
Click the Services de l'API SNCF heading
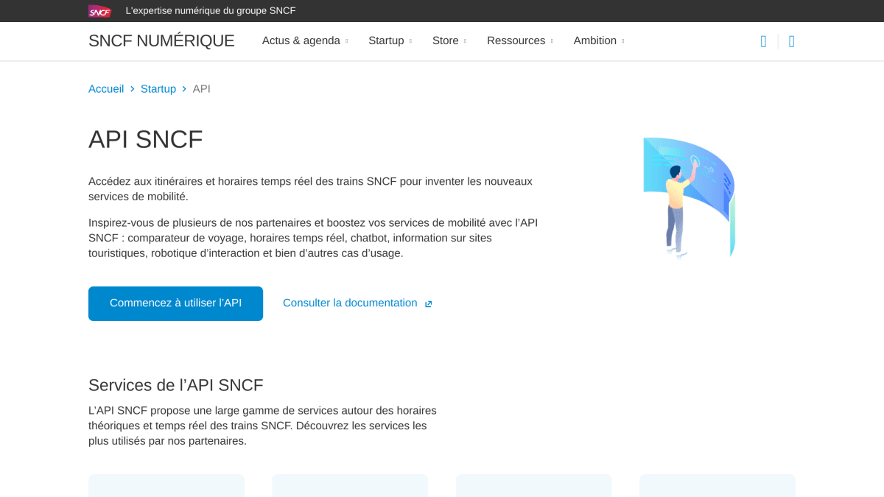[176, 385]
